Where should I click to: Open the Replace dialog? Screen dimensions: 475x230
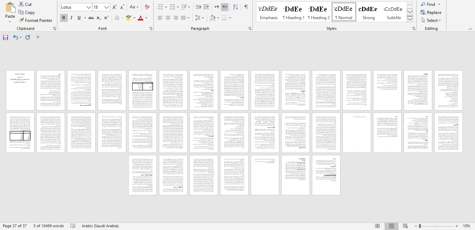[x=431, y=13]
